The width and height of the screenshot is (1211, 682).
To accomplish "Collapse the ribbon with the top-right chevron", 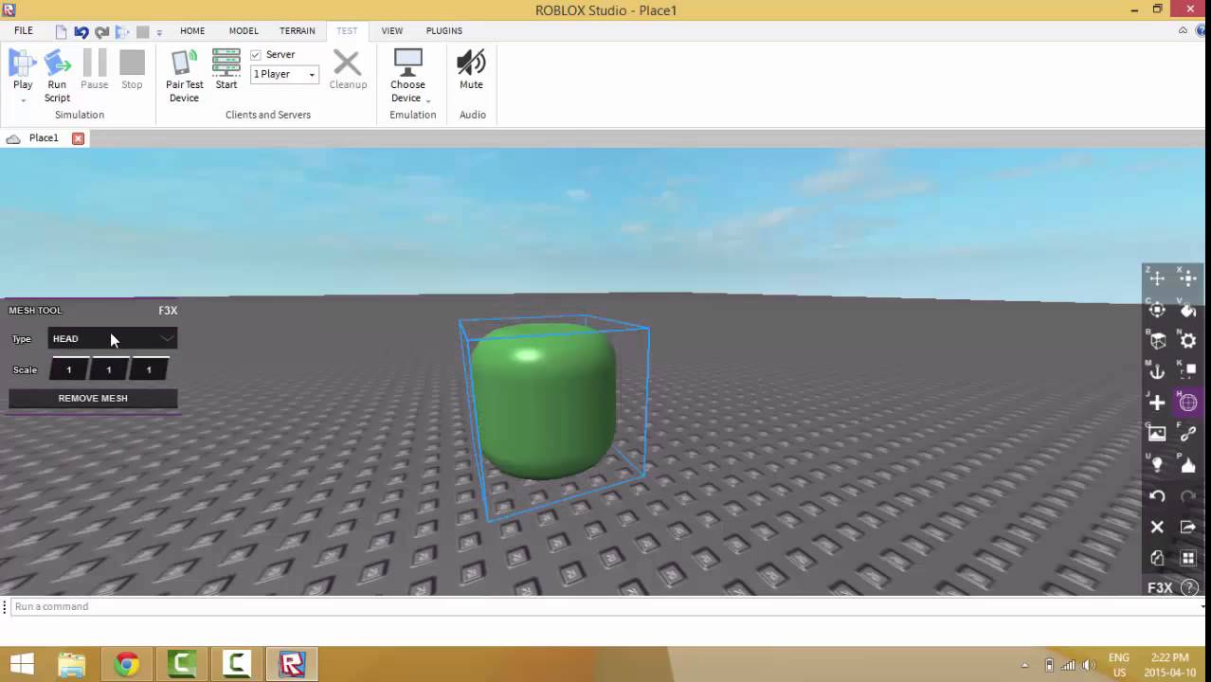I will 1183,30.
